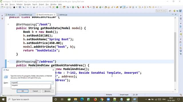The image size is (183, 102).
Task: Click the green Boot Dashboard toolbar icon
Action: coord(57,7)
